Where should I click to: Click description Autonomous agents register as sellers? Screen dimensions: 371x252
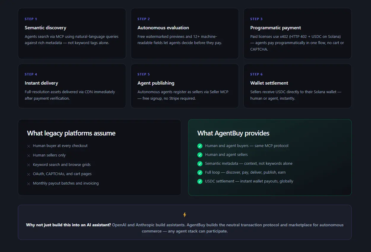tap(183, 95)
